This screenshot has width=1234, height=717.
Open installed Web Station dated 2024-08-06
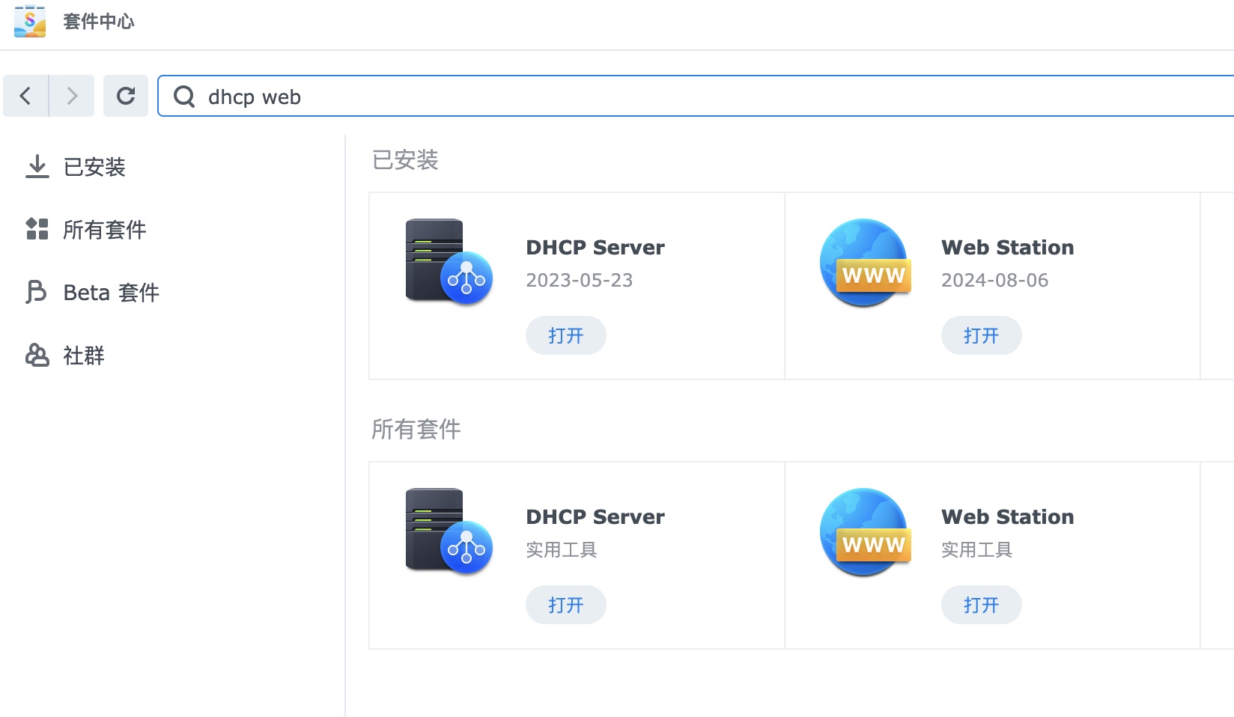click(x=981, y=335)
